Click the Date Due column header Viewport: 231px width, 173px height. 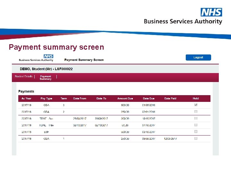point(149,98)
